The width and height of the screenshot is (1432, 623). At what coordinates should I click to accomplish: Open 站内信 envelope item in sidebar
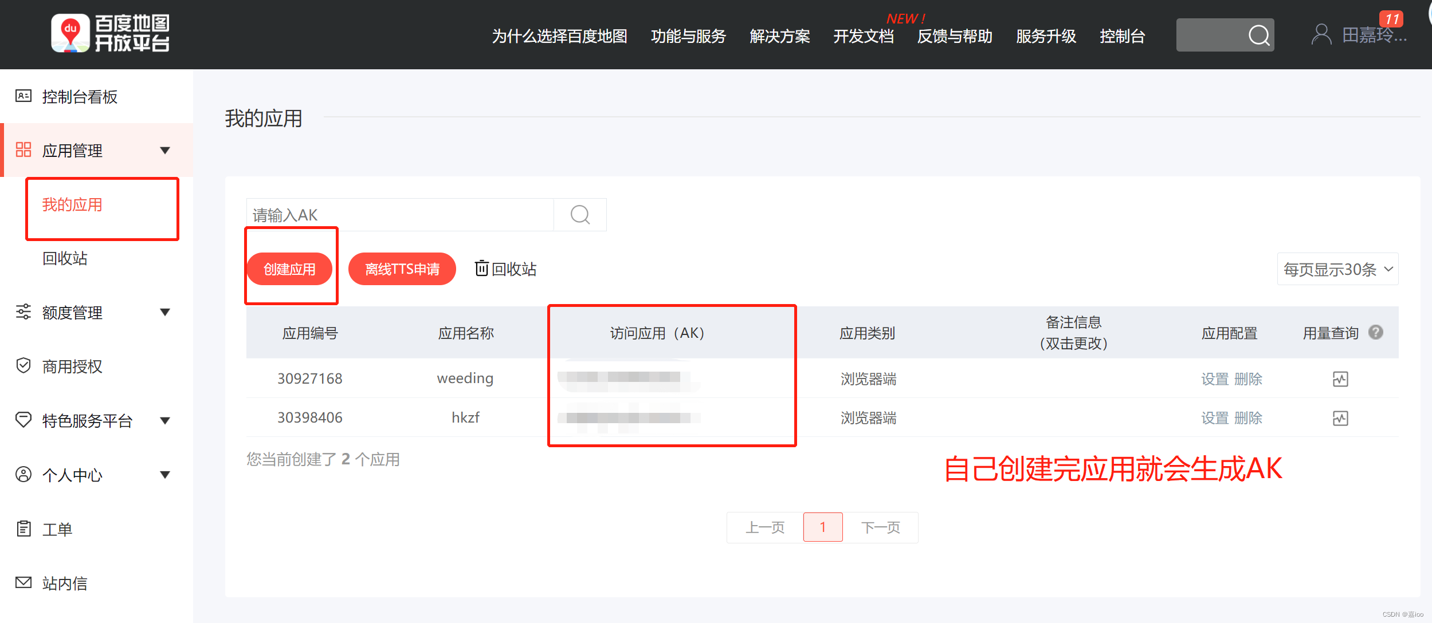[x=64, y=583]
